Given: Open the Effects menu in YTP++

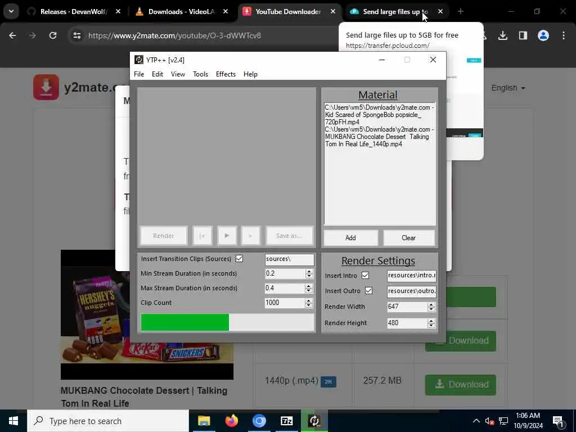Looking at the screenshot, I should 226,74.
